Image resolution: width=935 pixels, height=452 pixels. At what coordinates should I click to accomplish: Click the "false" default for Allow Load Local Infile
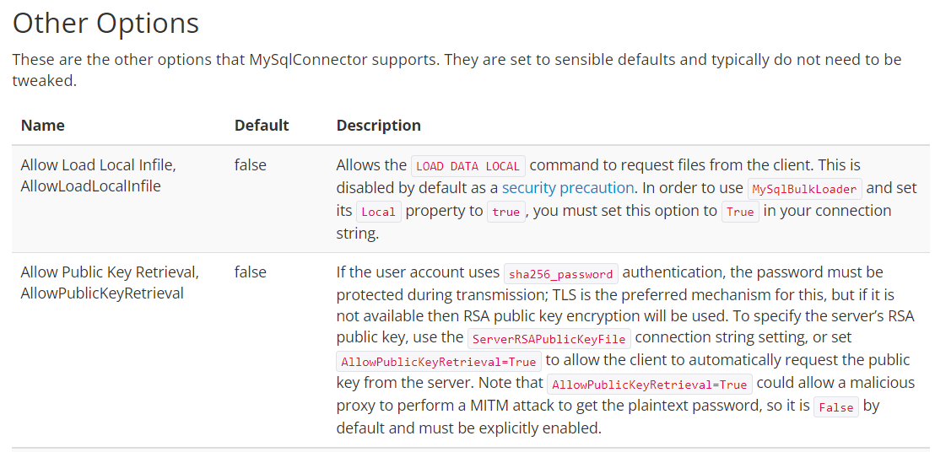tap(250, 164)
